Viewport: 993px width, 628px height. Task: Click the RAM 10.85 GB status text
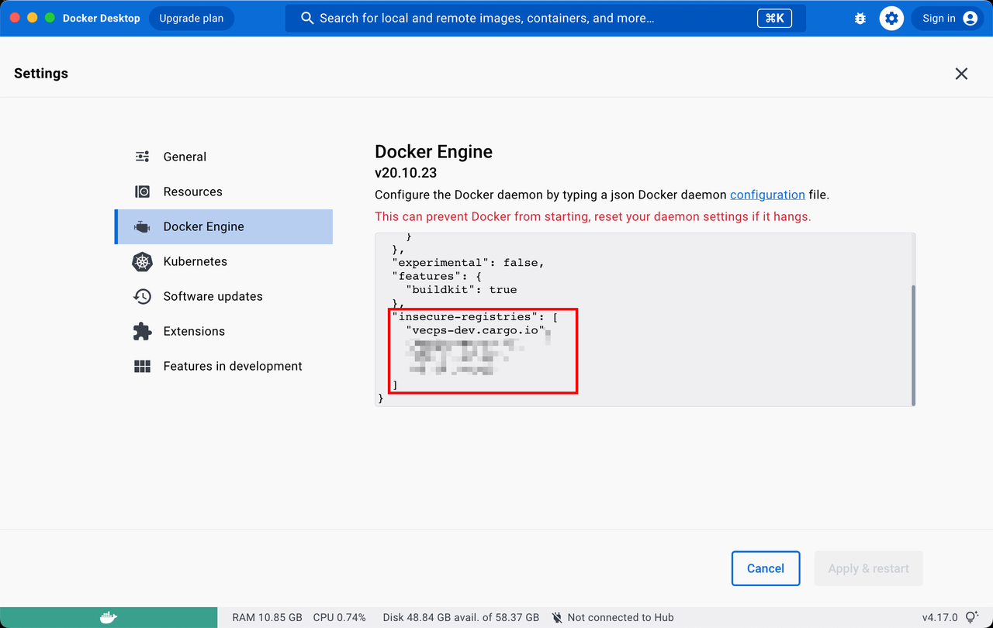tap(267, 618)
